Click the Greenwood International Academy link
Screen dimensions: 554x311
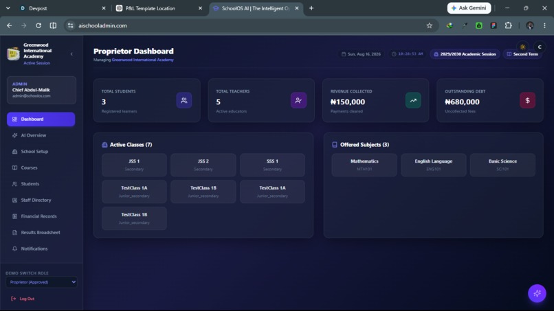coord(143,60)
